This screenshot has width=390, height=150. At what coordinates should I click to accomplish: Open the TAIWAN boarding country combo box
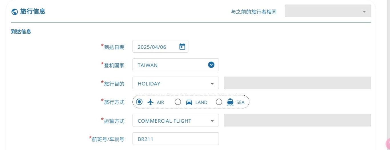[176, 65]
